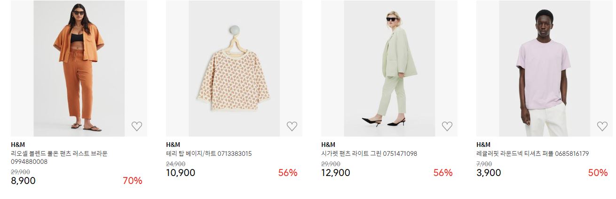Click H&M brand label above terry top

173,145
